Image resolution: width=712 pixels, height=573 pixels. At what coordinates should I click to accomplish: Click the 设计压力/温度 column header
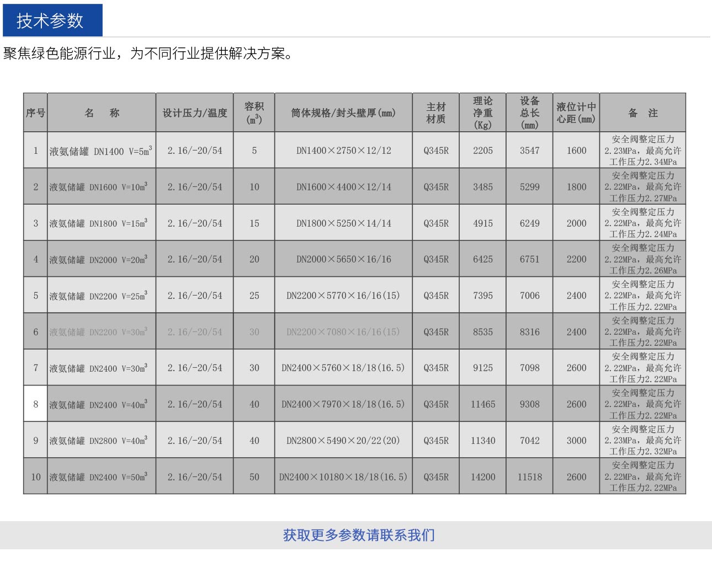coord(195,113)
